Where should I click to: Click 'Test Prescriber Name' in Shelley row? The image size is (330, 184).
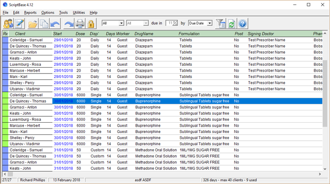click(266, 82)
